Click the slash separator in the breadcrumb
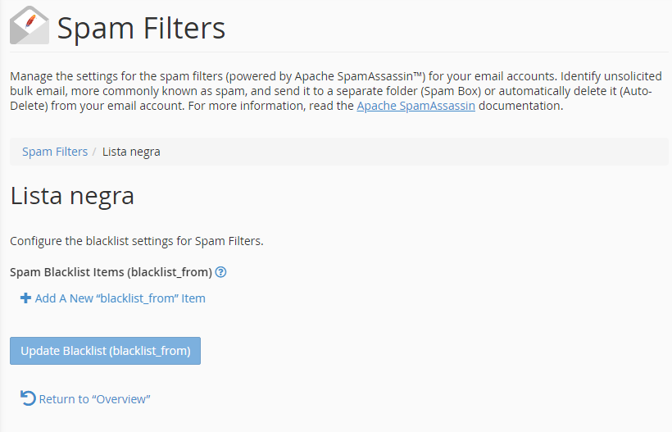Image resolution: width=672 pixels, height=432 pixels. click(94, 152)
